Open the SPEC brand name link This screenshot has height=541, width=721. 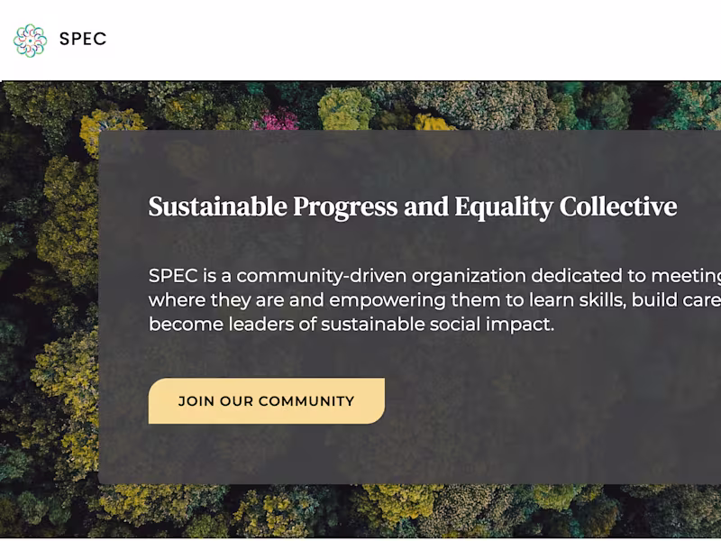(83, 39)
